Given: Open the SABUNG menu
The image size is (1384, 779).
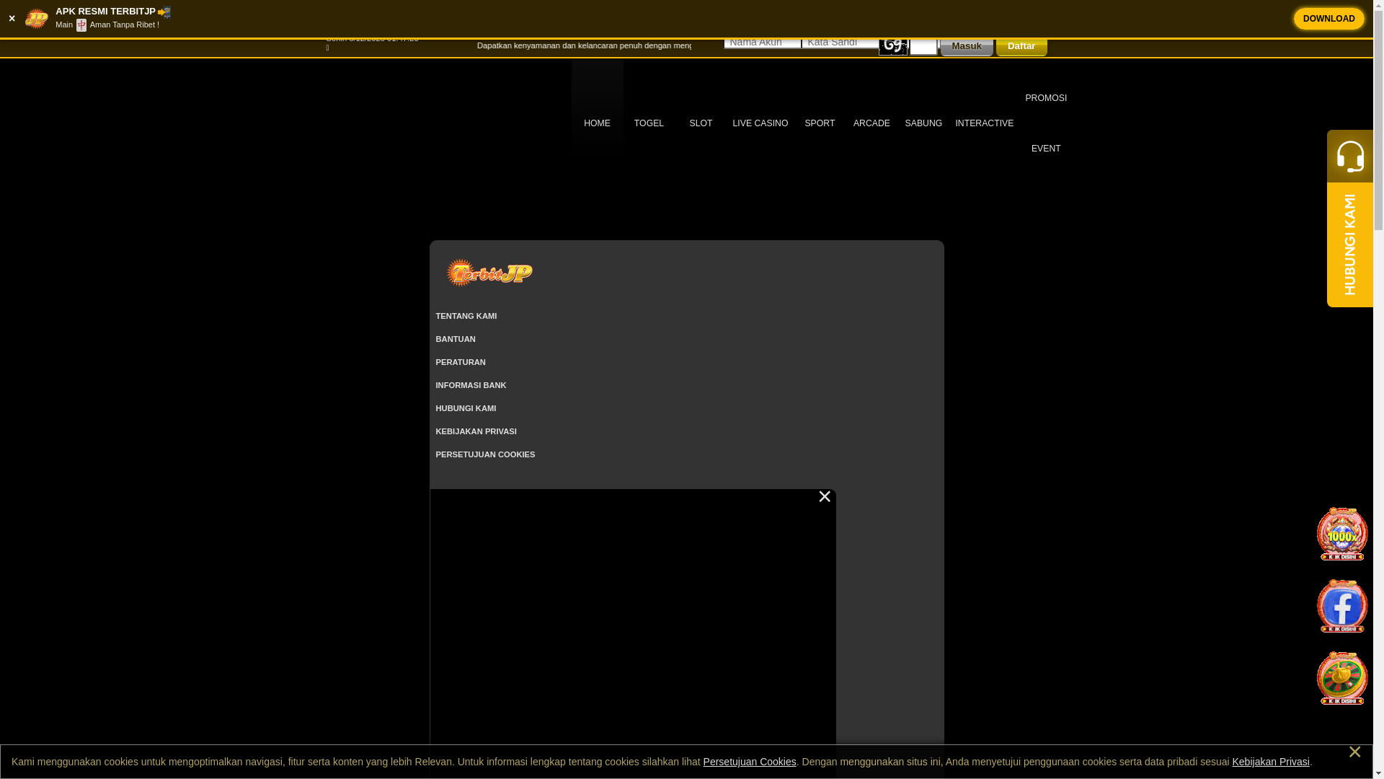Looking at the screenshot, I should [x=923, y=123].
